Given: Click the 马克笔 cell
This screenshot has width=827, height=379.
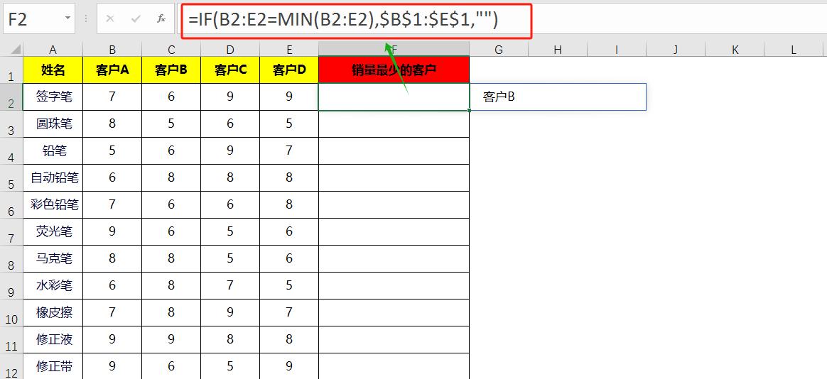Looking at the screenshot, I should 53,259.
